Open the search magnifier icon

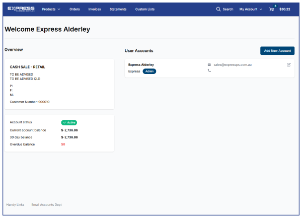(x=218, y=9)
